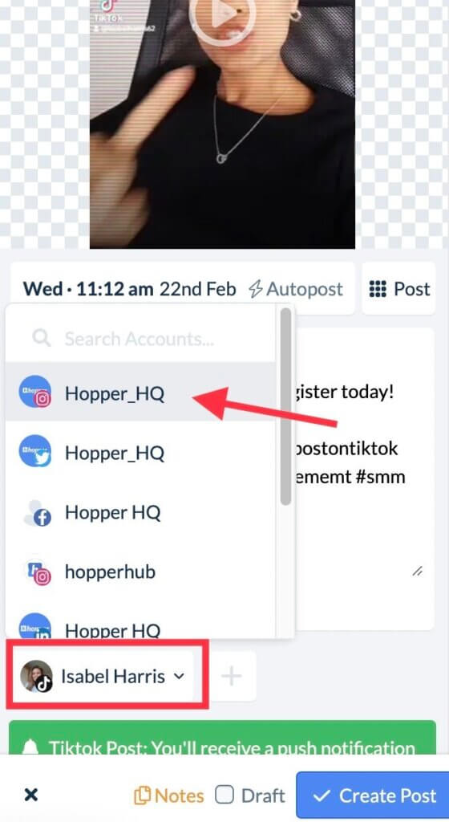Click the accounts list scrollbar

tap(285, 406)
